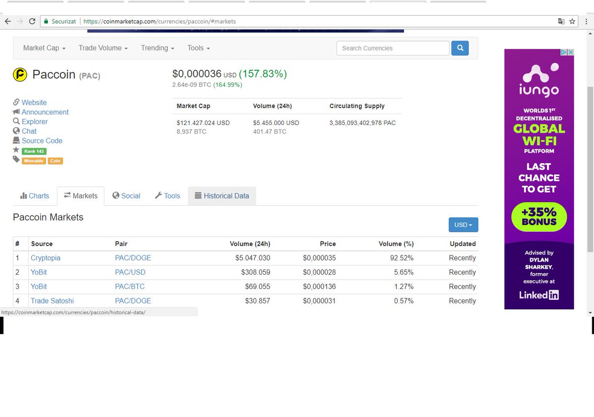
Task: Expand the Trending dropdown menu
Action: (x=157, y=48)
